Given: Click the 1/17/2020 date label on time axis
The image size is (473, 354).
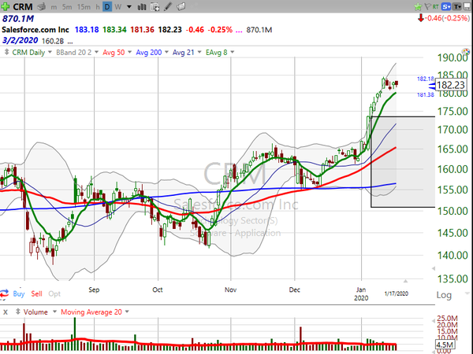Looking at the screenshot, I should point(396,293).
